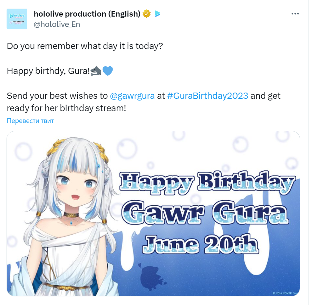The image size is (309, 305).
Task: Click the blue hololive affiliate badge
Action: pos(157,13)
